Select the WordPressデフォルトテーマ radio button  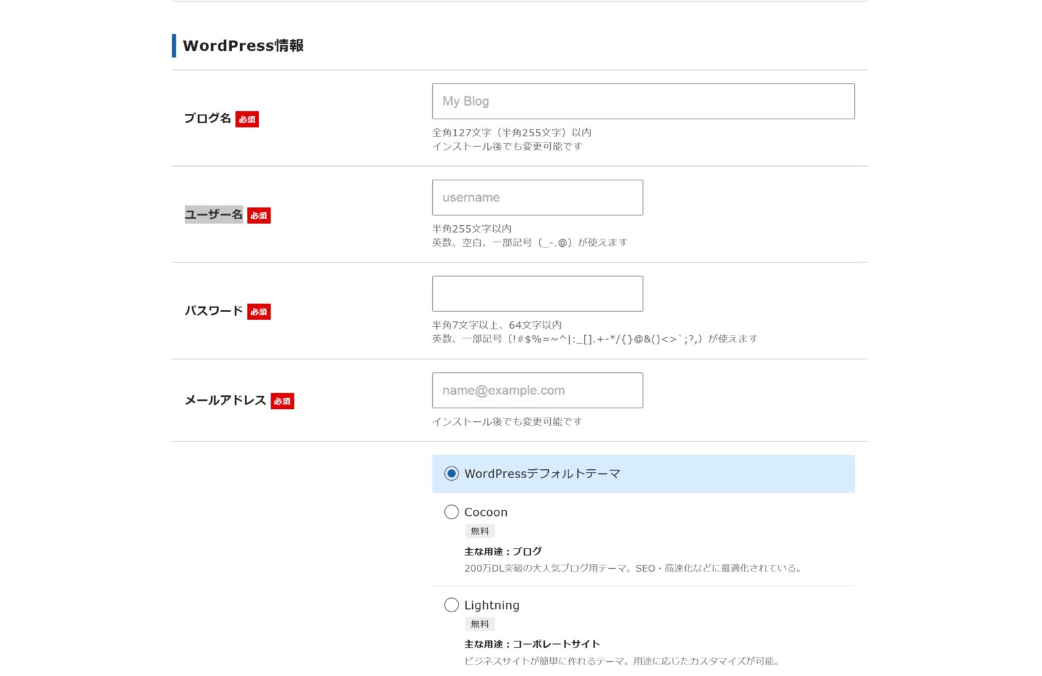click(451, 474)
